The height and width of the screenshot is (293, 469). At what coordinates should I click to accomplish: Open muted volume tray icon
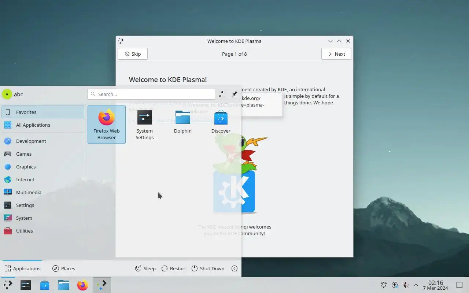[x=405, y=285]
